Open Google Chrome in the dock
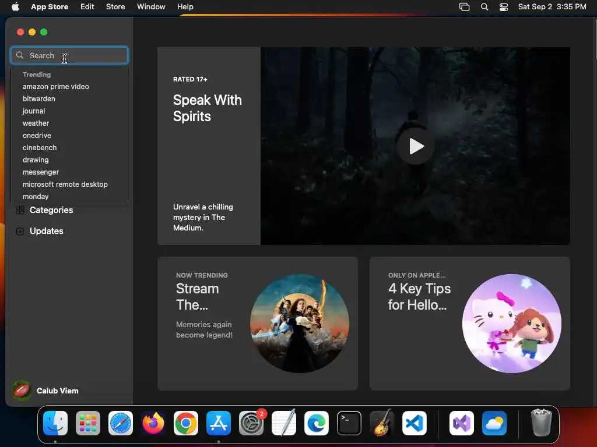Viewport: 597px width, 447px height. (186, 423)
